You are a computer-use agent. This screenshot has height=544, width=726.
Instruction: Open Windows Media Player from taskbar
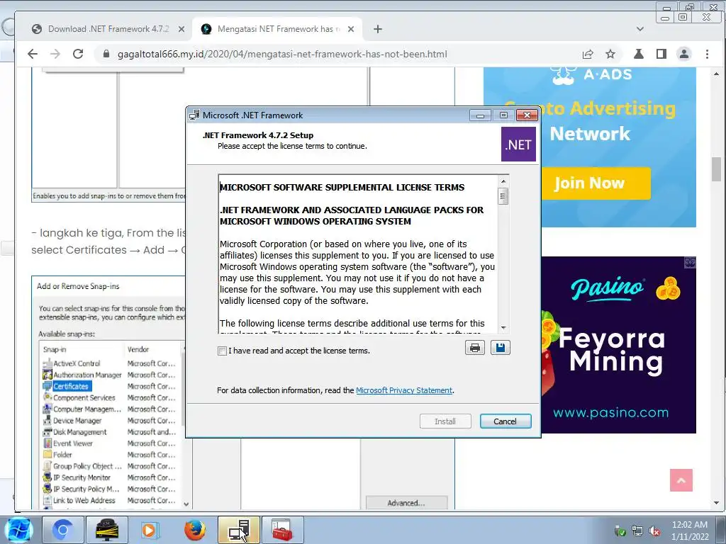click(150, 530)
